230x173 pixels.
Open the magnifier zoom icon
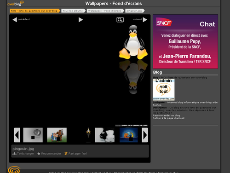tap(120, 20)
